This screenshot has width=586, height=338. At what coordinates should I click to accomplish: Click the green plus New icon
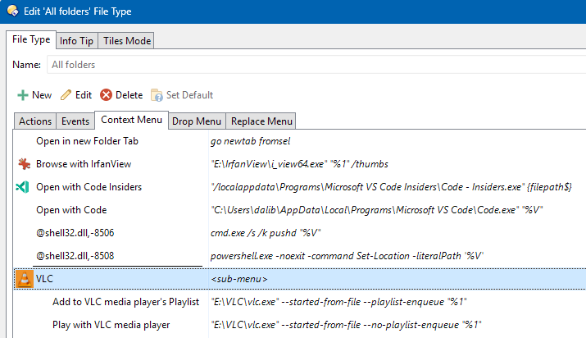[x=23, y=95]
